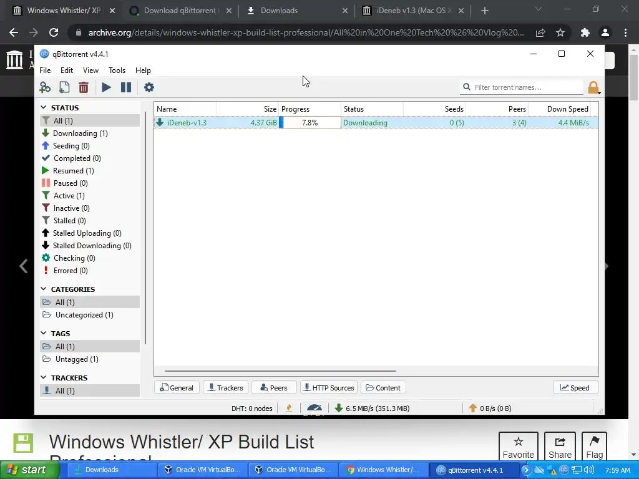Select the Checking (0) status filter

coord(74,258)
